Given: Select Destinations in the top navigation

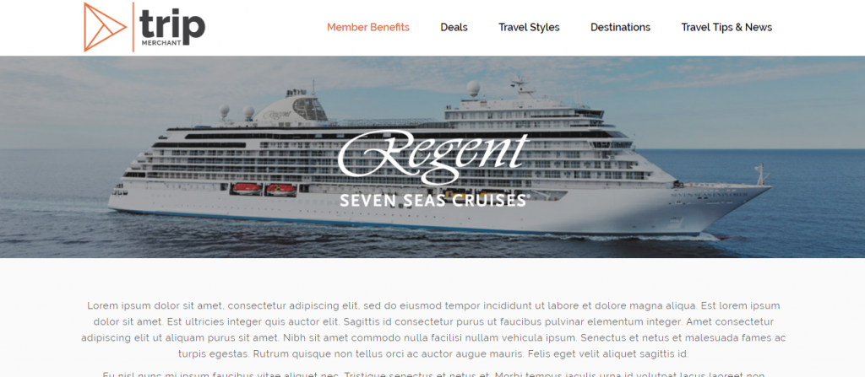Looking at the screenshot, I should pyautogui.click(x=620, y=27).
